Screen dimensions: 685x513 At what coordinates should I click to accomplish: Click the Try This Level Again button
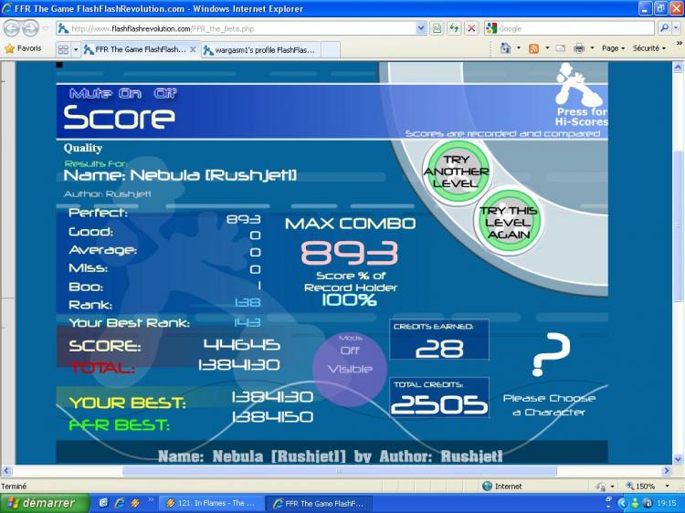507,222
